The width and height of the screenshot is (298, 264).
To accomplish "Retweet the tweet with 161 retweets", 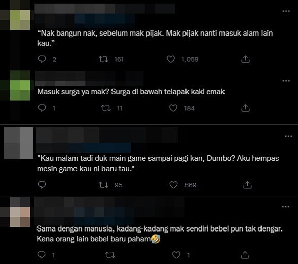I will point(103,59).
